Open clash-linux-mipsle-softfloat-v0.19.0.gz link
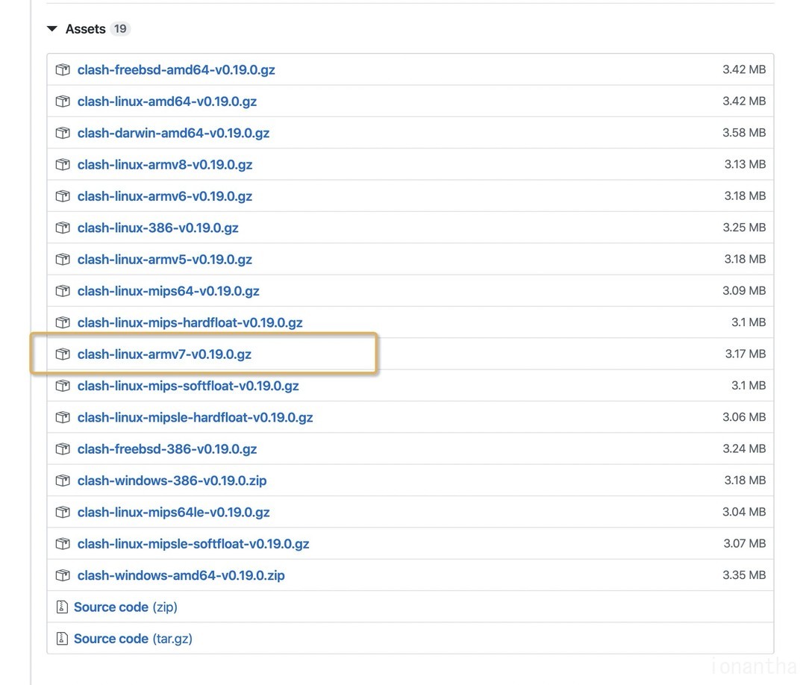Screen dimensions: 806x685 click(x=193, y=544)
